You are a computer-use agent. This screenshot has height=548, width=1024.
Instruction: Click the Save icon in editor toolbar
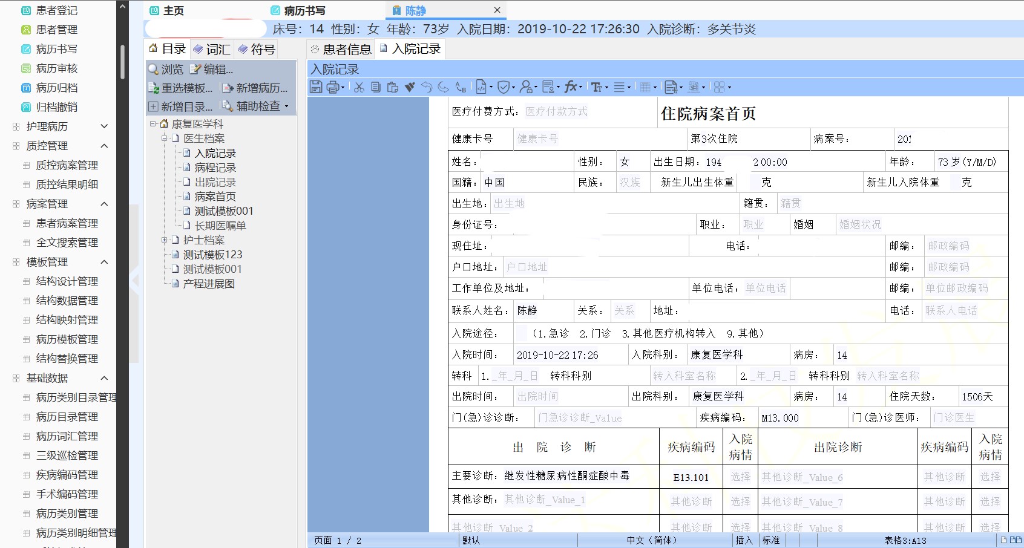coord(316,87)
